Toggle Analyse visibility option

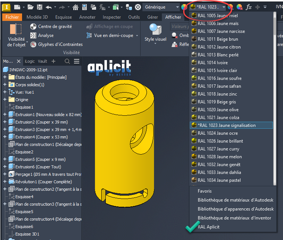(33, 35)
